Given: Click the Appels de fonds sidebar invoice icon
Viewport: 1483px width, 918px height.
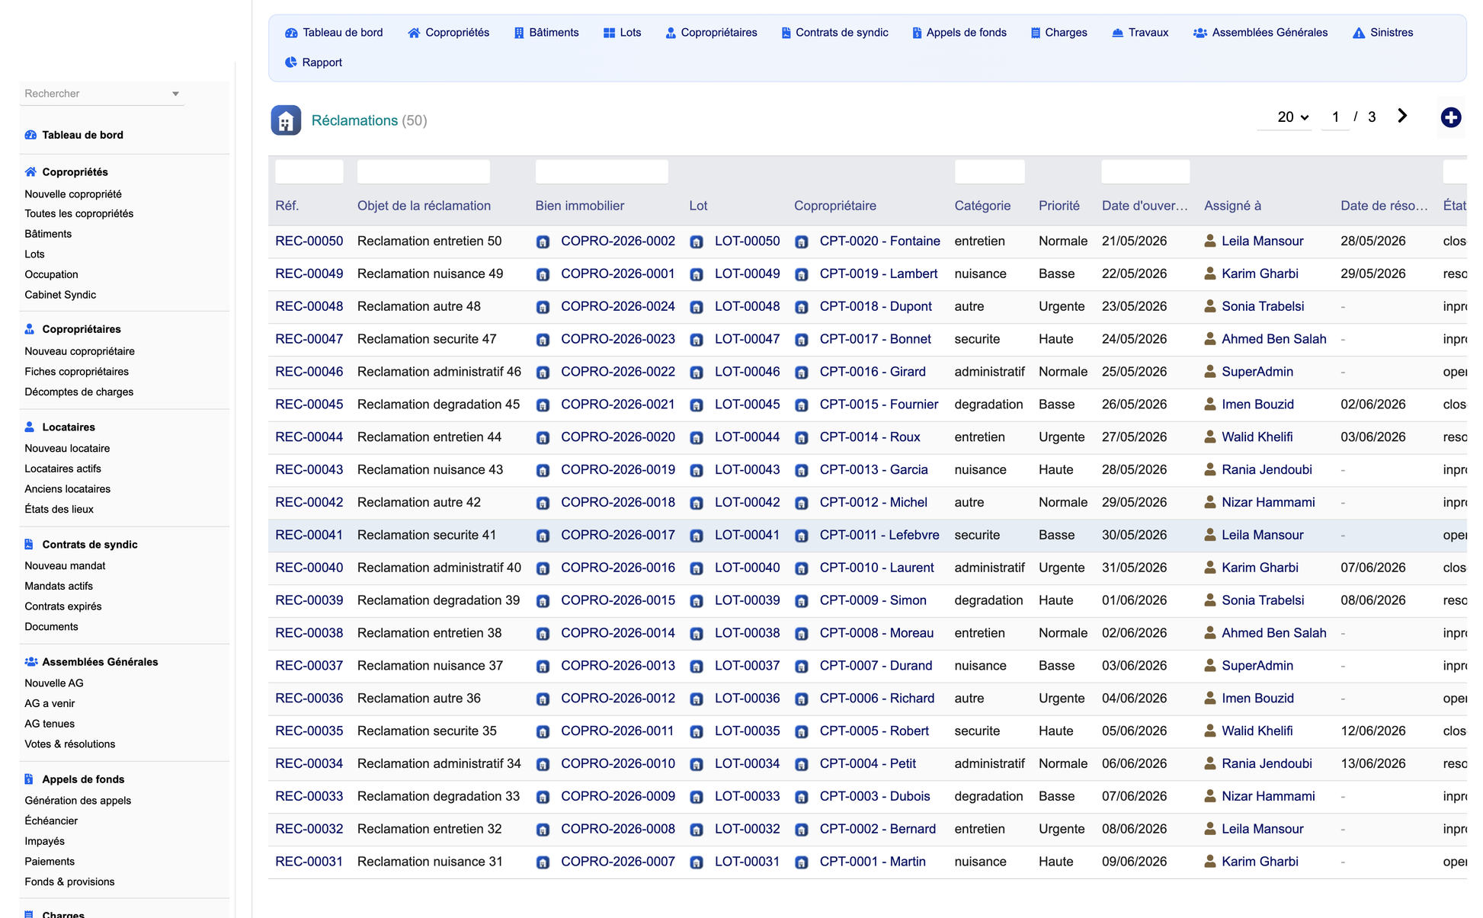Looking at the screenshot, I should coord(29,779).
